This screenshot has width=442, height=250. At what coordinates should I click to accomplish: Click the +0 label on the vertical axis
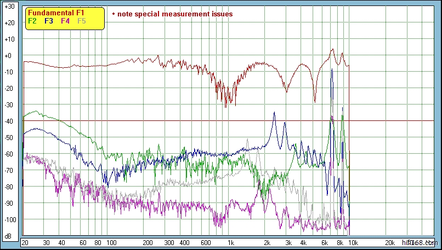(x=8, y=56)
